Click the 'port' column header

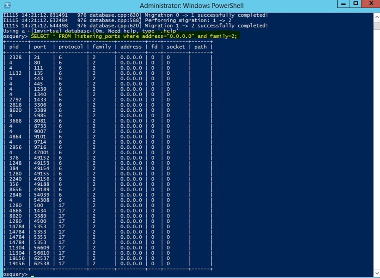pyautogui.click(x=40, y=47)
